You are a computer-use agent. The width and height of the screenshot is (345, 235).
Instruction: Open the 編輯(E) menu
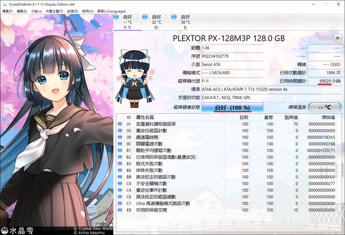click(x=22, y=11)
